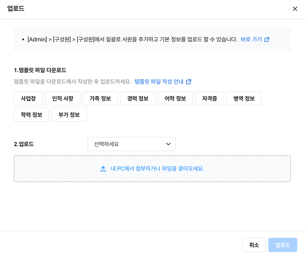Click the upload arrow icon in dropzone
Screen dimensions: 305x257
(x=103, y=169)
